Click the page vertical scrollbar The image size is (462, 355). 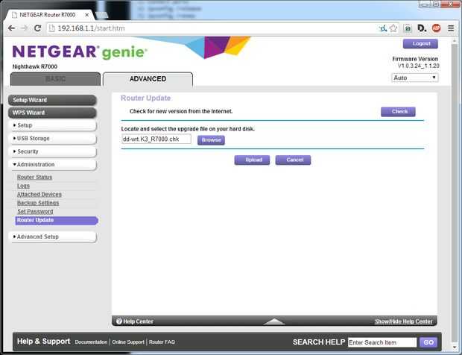(454, 192)
